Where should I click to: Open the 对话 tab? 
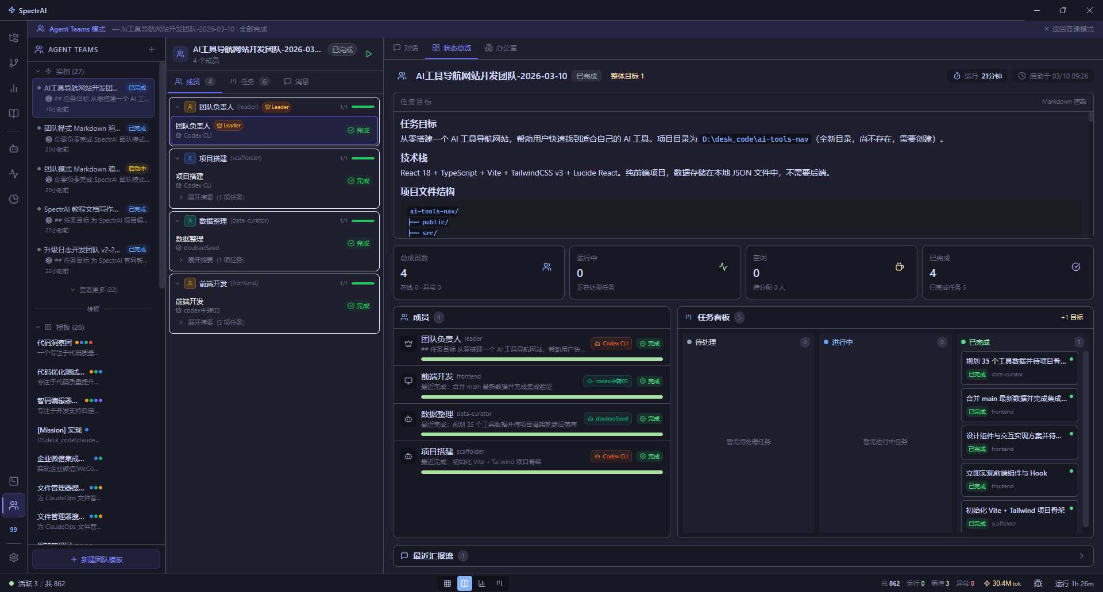pos(406,48)
